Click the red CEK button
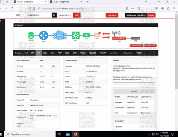 pyautogui.click(x=77, y=15)
